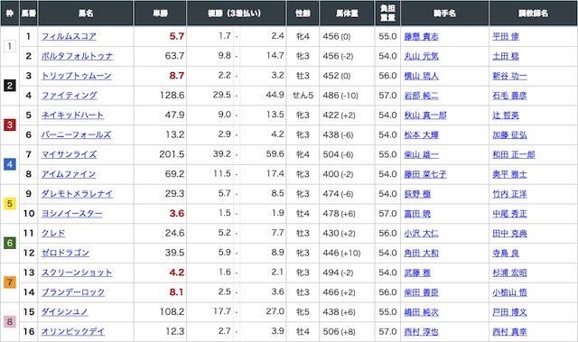Open jockey link 松本 大輝
Image resolution: width=578 pixels, height=342 pixels.
(x=422, y=135)
